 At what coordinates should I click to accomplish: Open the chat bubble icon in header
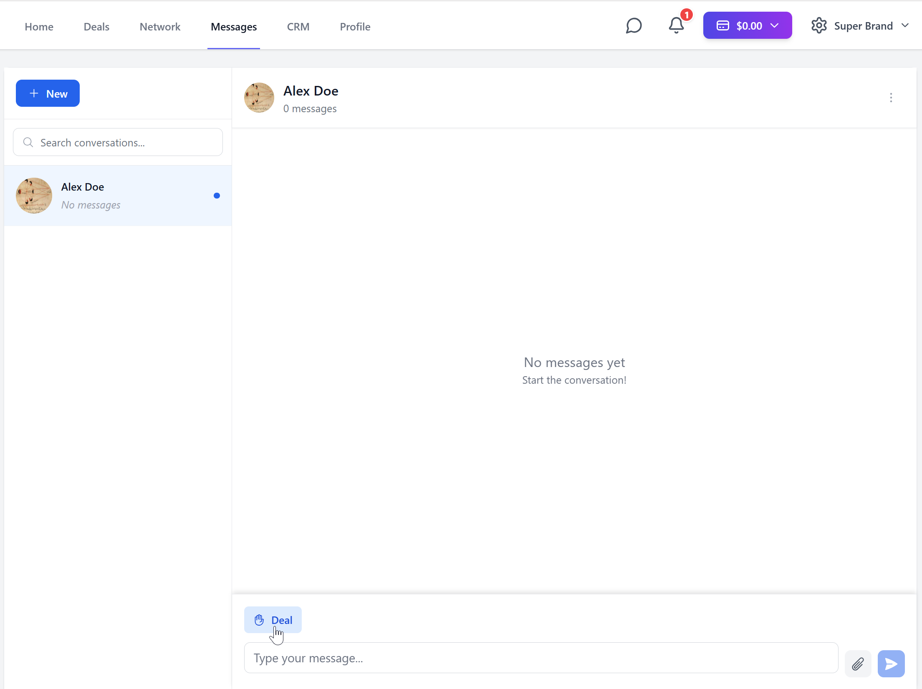point(634,26)
